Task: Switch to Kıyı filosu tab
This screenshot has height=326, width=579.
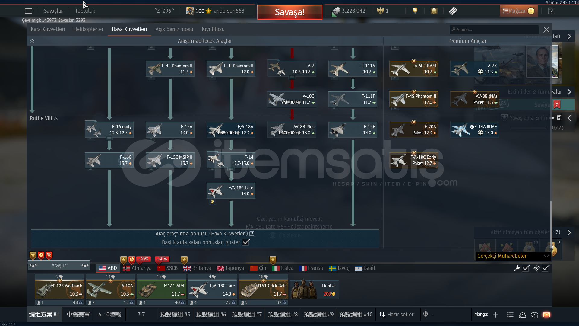Action: click(213, 29)
